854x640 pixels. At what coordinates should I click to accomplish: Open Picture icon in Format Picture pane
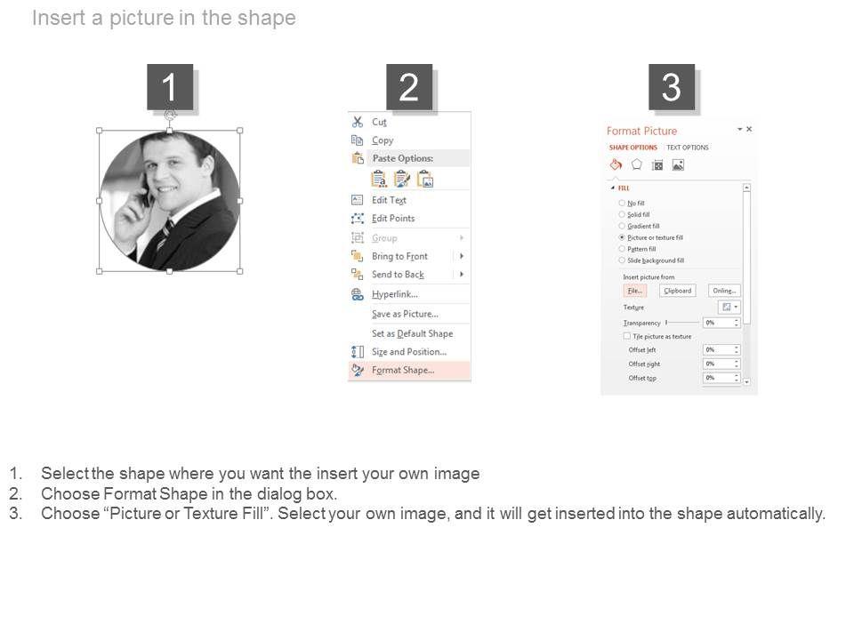[678, 164]
